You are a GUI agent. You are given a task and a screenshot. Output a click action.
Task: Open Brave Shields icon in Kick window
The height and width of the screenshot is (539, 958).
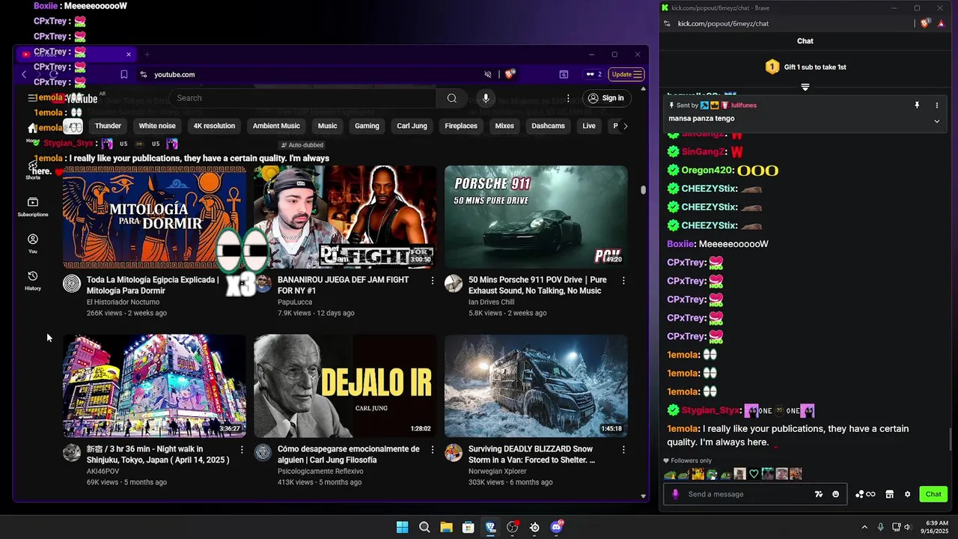click(x=925, y=23)
